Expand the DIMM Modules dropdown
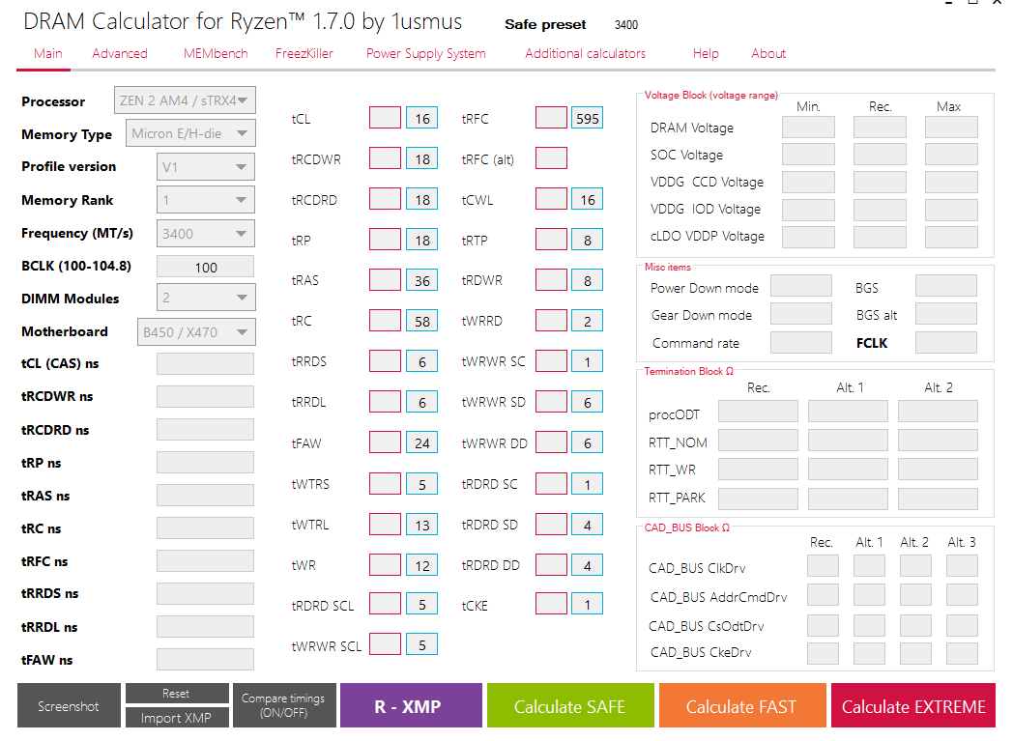The height and width of the screenshot is (741, 1013). (206, 298)
